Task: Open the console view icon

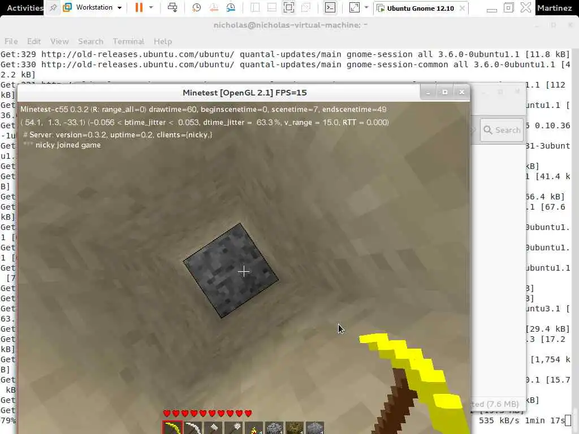Action: pos(330,7)
